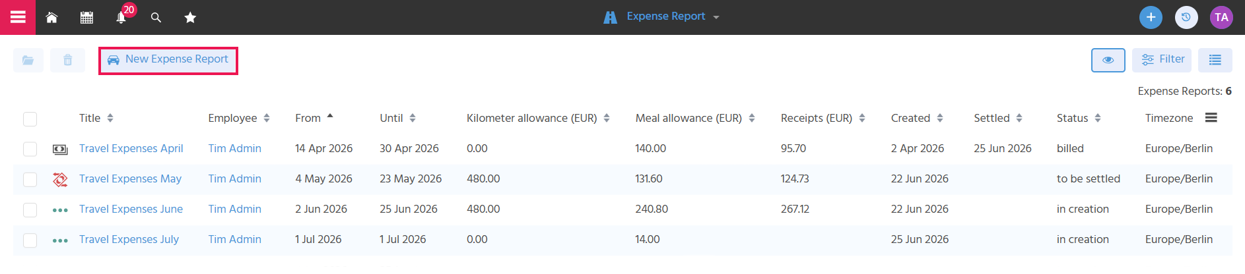Viewport: 1245px width, 274px height.
Task: Open Tim Admin in Travel Expenses May row
Action: (235, 178)
